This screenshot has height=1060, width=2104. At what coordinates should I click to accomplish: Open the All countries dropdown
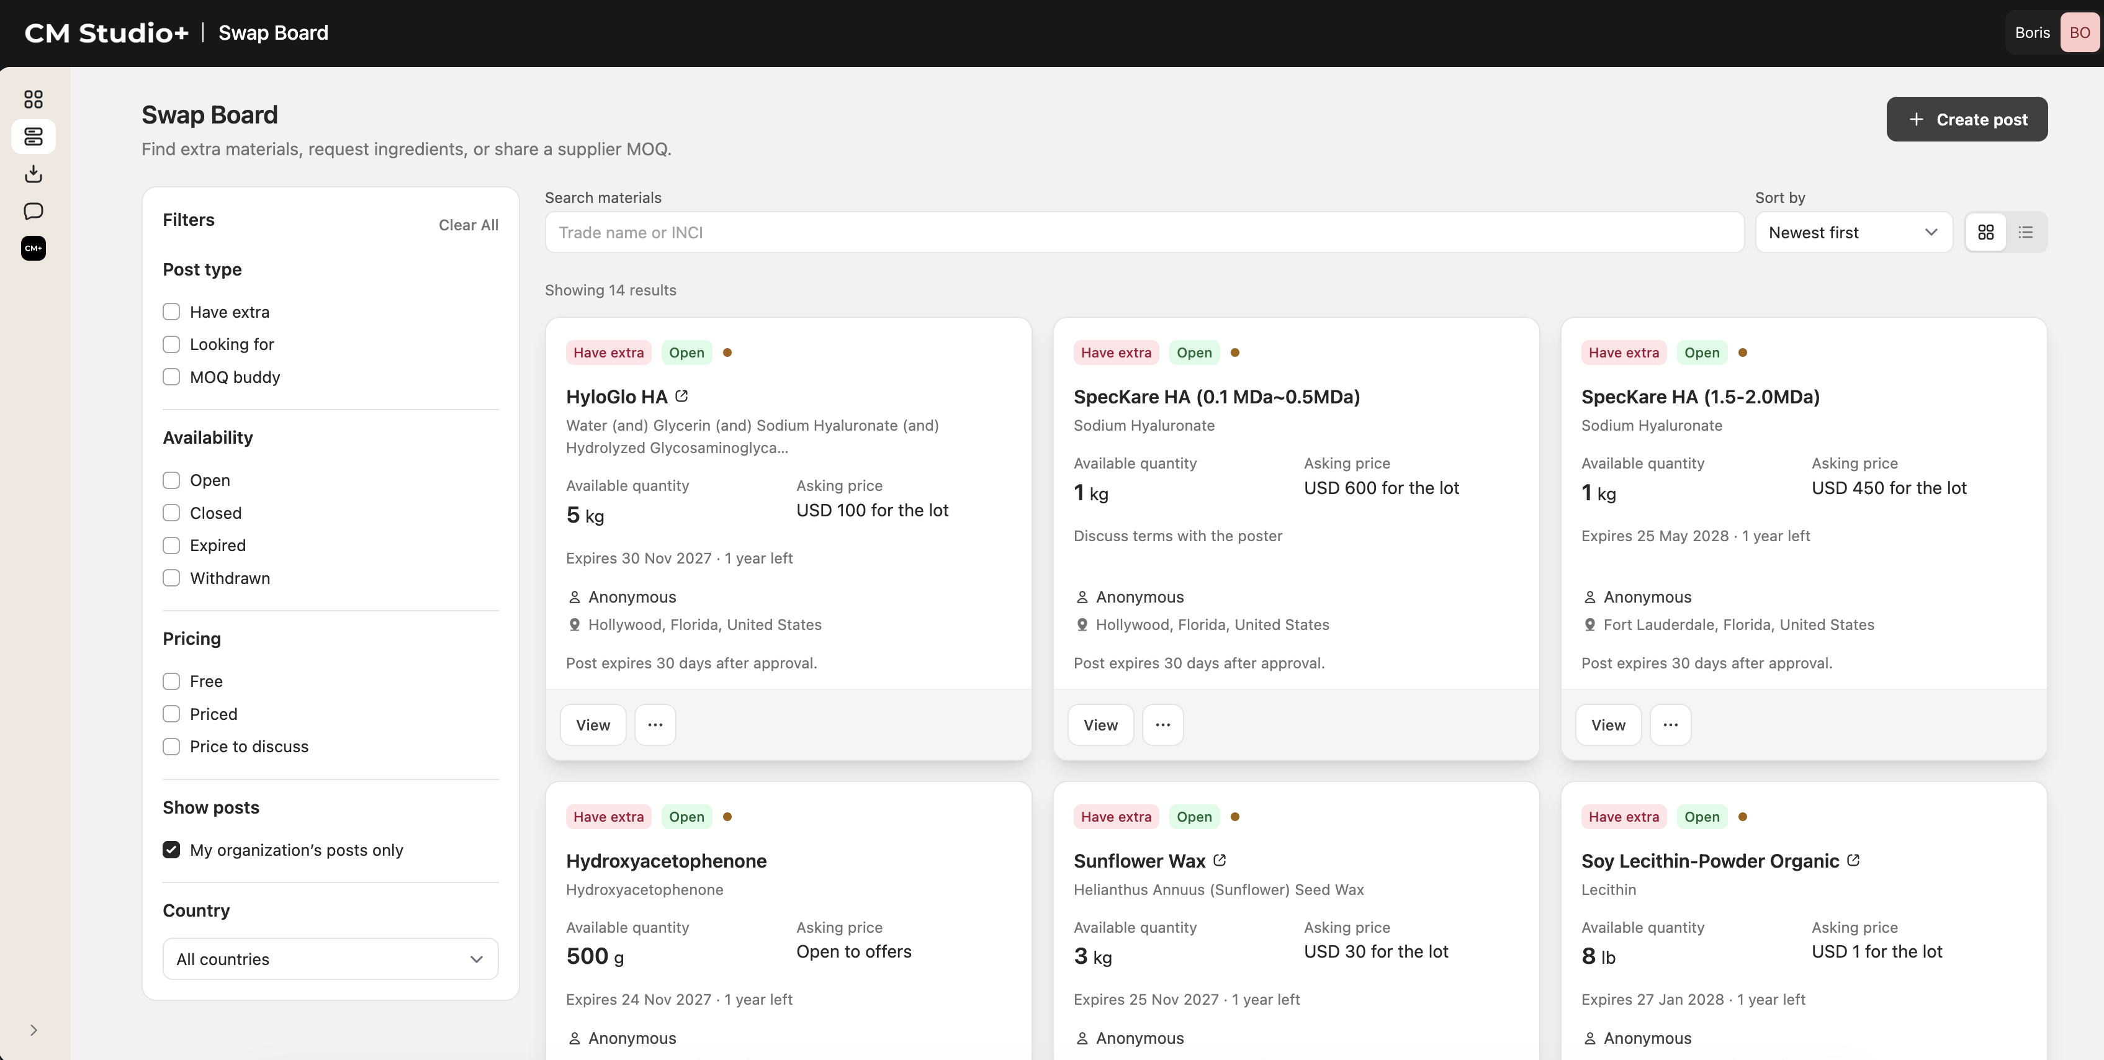330,959
